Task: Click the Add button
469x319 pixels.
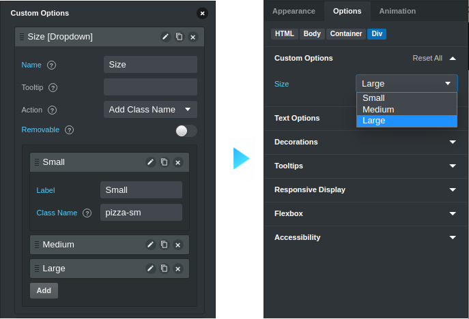Action: 44,290
